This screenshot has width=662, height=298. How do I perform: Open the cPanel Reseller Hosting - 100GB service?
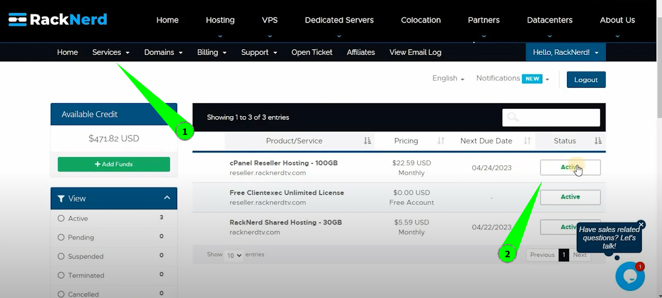coord(283,163)
